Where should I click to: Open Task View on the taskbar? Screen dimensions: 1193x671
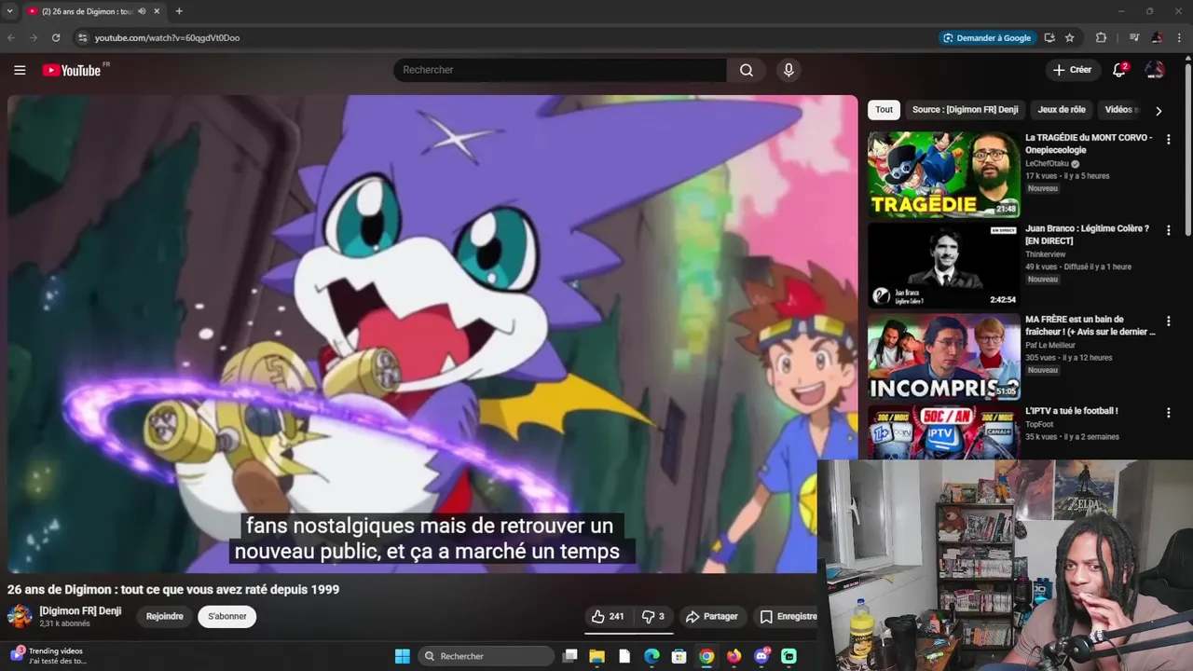tap(569, 656)
